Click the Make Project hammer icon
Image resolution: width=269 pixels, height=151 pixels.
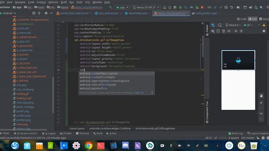coord(111,8)
